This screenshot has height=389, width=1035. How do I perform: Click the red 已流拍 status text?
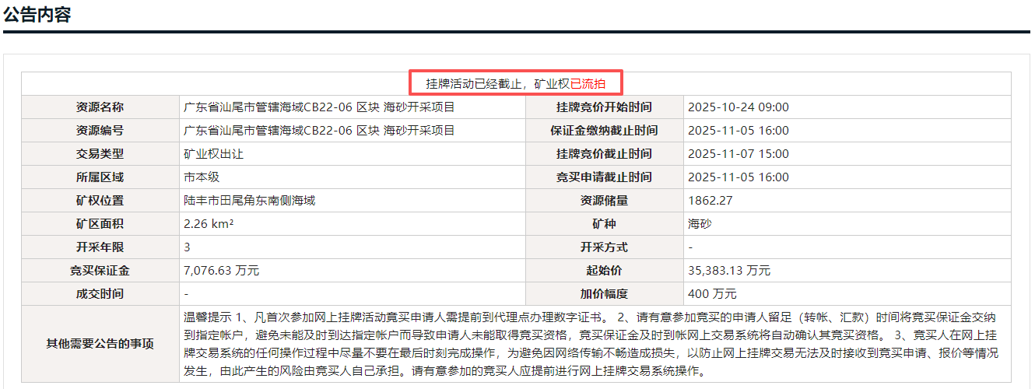(x=588, y=84)
